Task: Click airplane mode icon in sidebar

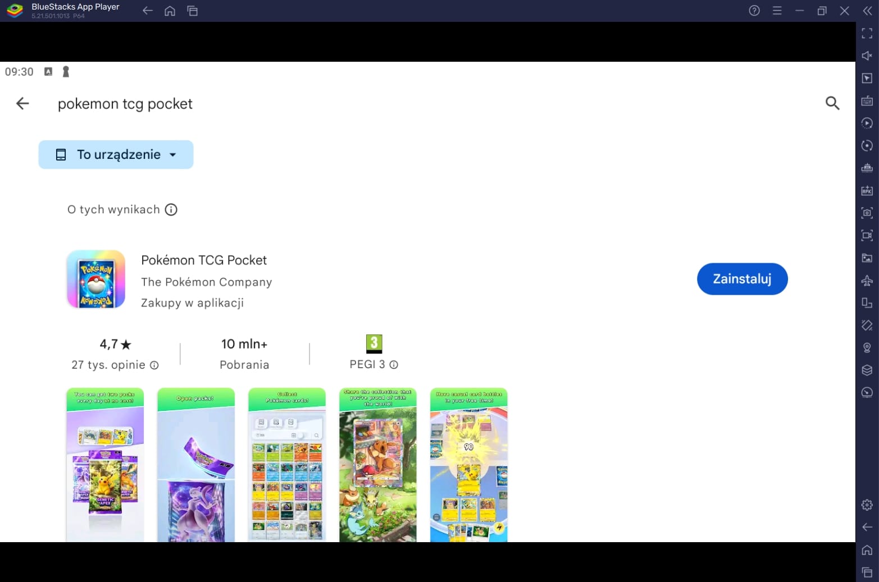Action: click(867, 281)
